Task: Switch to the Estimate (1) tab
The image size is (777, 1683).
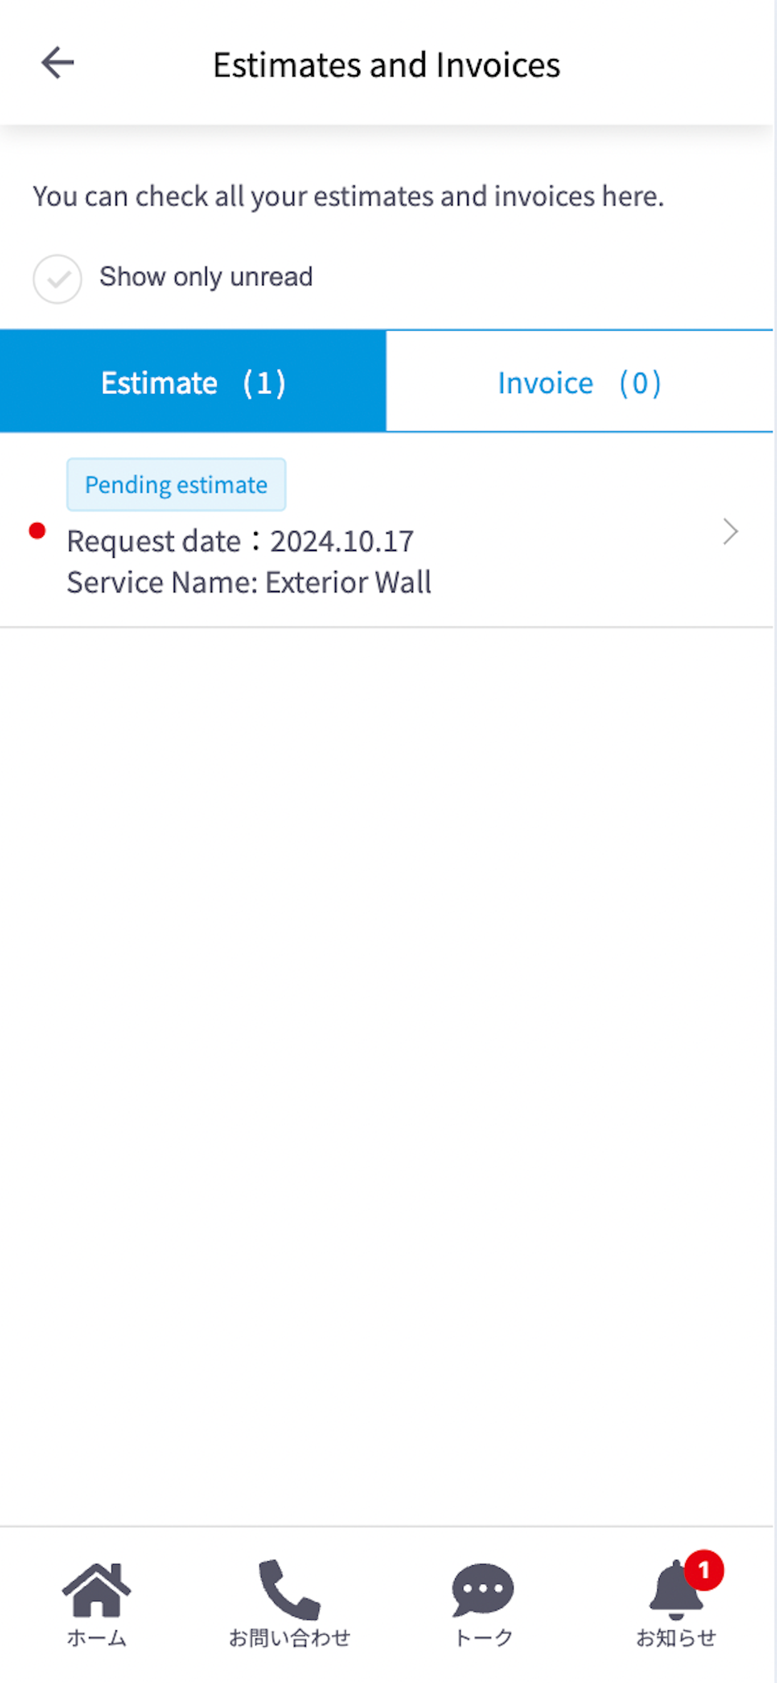Action: (x=193, y=381)
